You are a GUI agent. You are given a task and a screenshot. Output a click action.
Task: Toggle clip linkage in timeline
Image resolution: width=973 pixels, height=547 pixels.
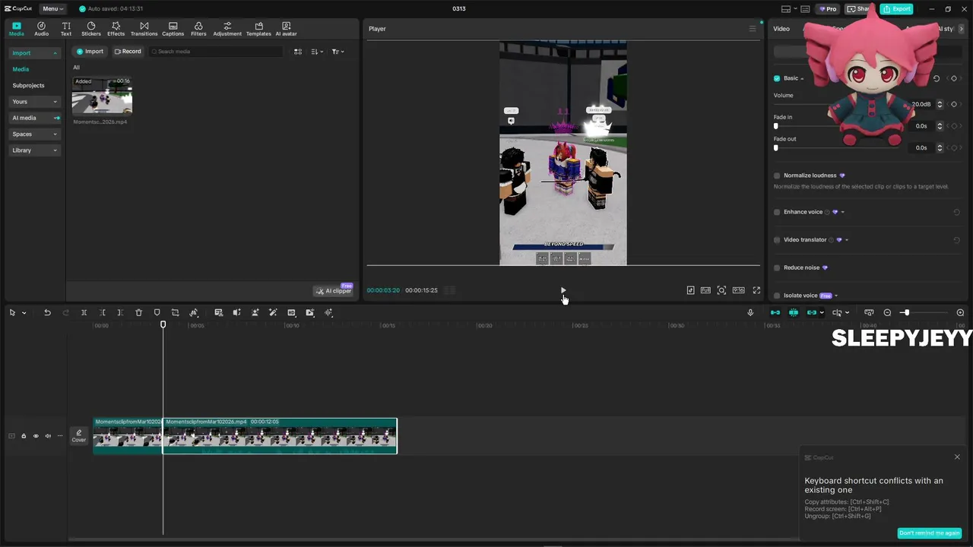[812, 312]
